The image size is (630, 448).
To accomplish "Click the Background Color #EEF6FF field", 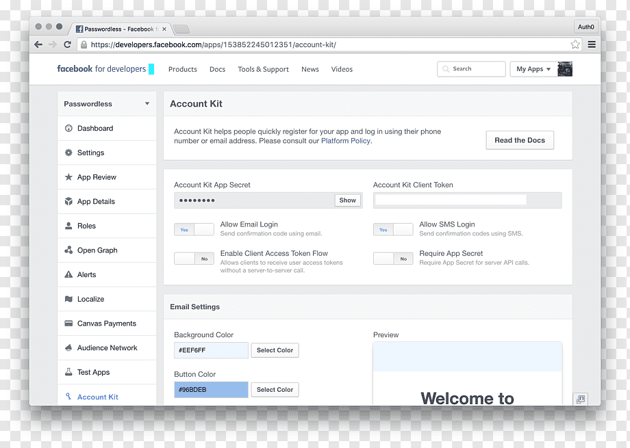I will [x=211, y=350].
